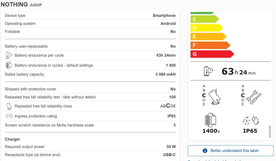Click the label's 1400x battery cycles icon
Image resolution: width=276 pixels, height=161 pixels.
211,120
